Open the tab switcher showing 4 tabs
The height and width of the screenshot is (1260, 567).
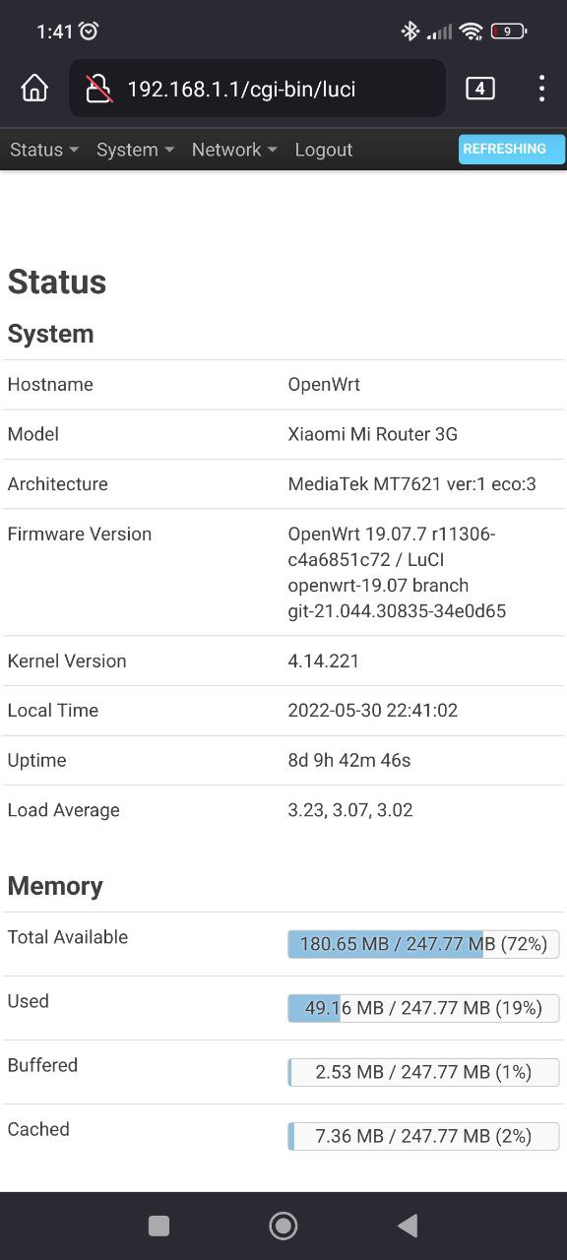[x=479, y=89]
